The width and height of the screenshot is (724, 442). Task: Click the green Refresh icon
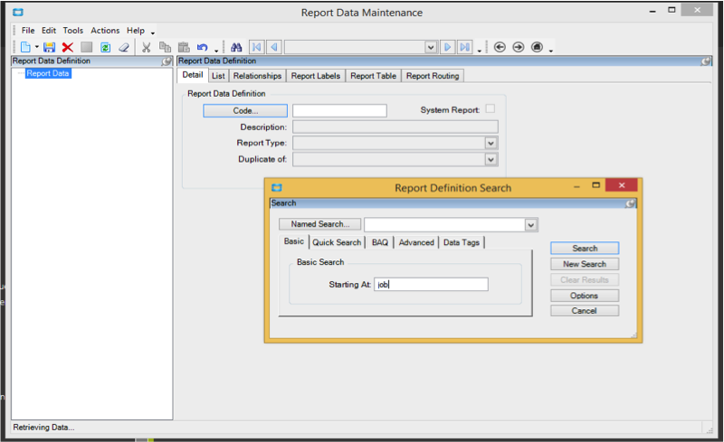click(105, 47)
